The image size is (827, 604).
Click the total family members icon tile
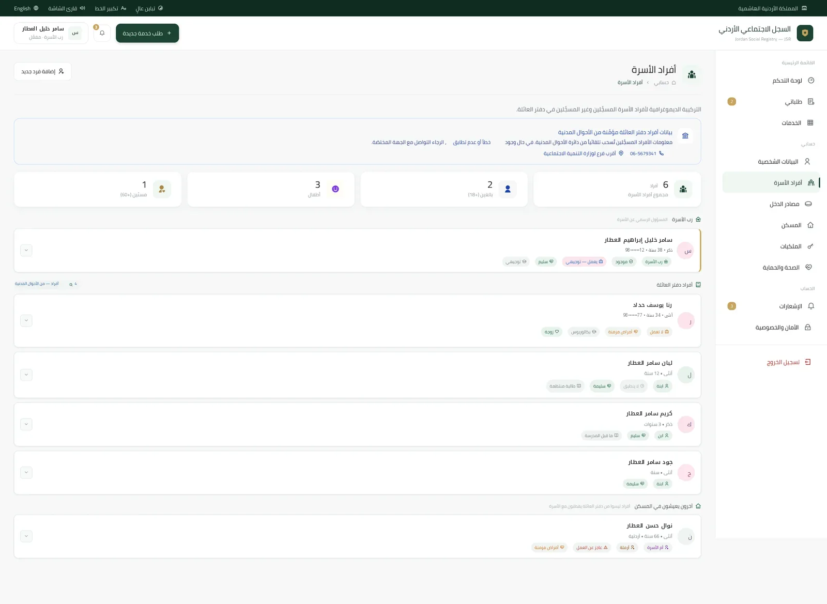click(683, 189)
